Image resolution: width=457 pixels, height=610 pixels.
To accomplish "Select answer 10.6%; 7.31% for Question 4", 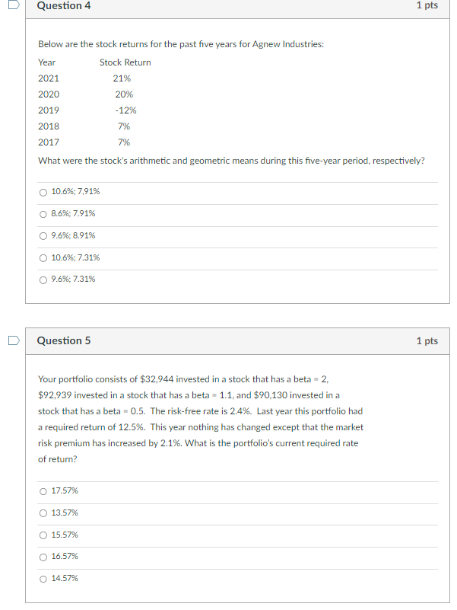I will click(x=43, y=257).
